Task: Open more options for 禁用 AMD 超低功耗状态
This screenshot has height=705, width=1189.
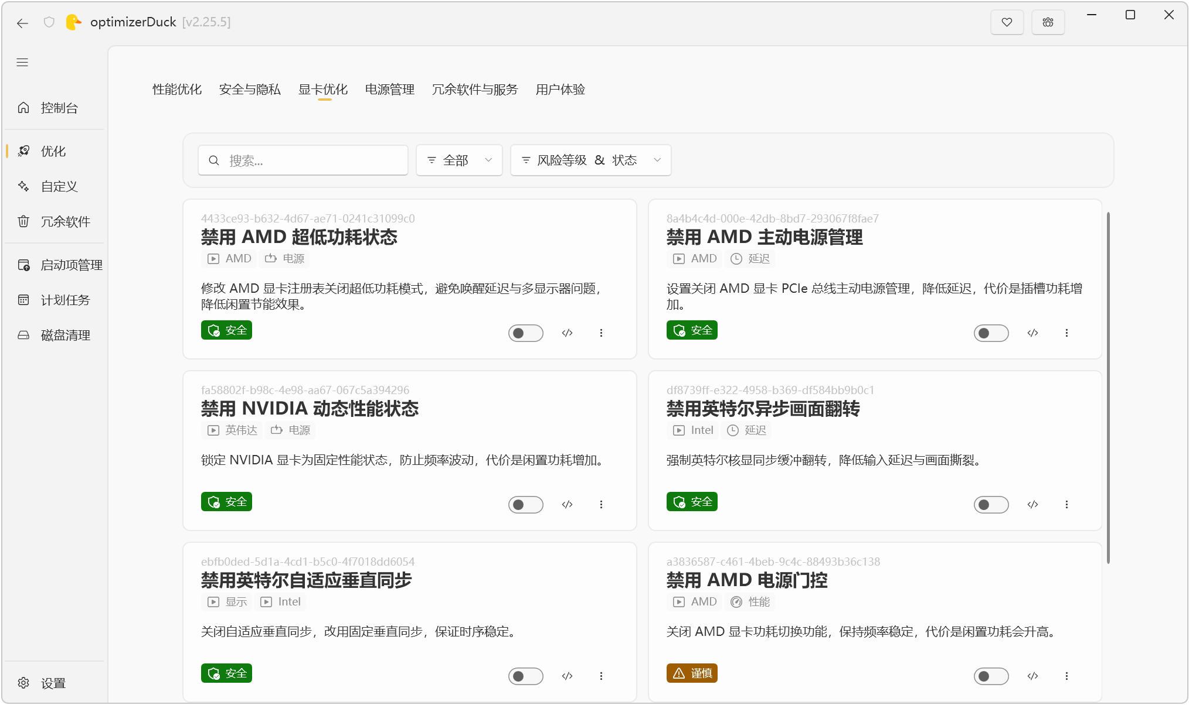Action: 601,333
